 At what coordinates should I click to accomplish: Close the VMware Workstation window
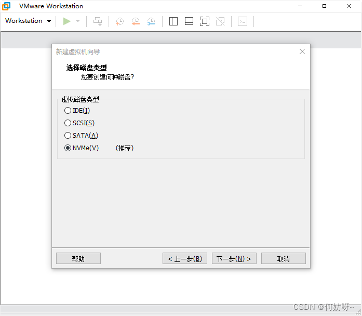pyautogui.click(x=349, y=6)
